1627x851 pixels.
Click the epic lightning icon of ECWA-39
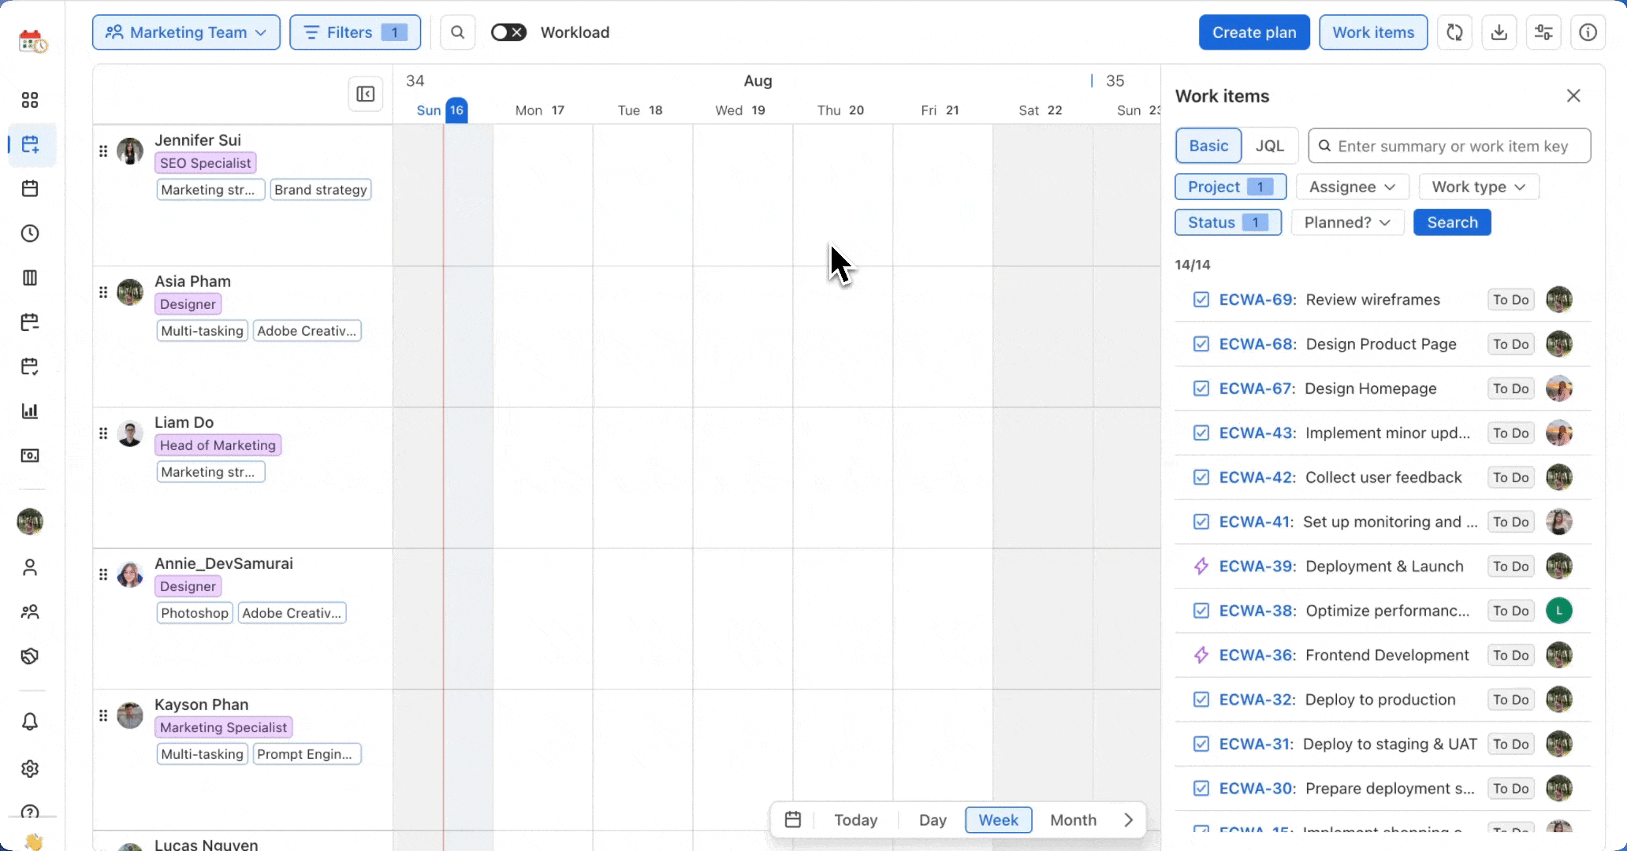[x=1201, y=567]
